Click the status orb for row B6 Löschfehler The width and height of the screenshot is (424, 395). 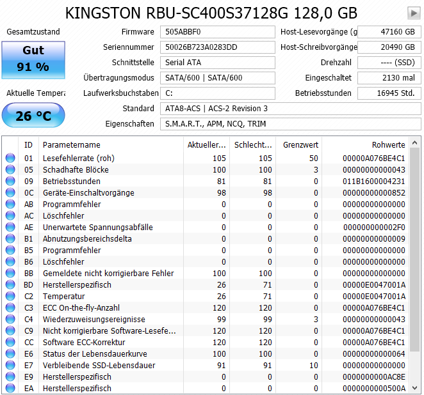pos(10,261)
